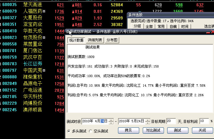This screenshot has height=139, width=214.
Task: Click the 目标利润 percent input field
Action: coord(204,121)
